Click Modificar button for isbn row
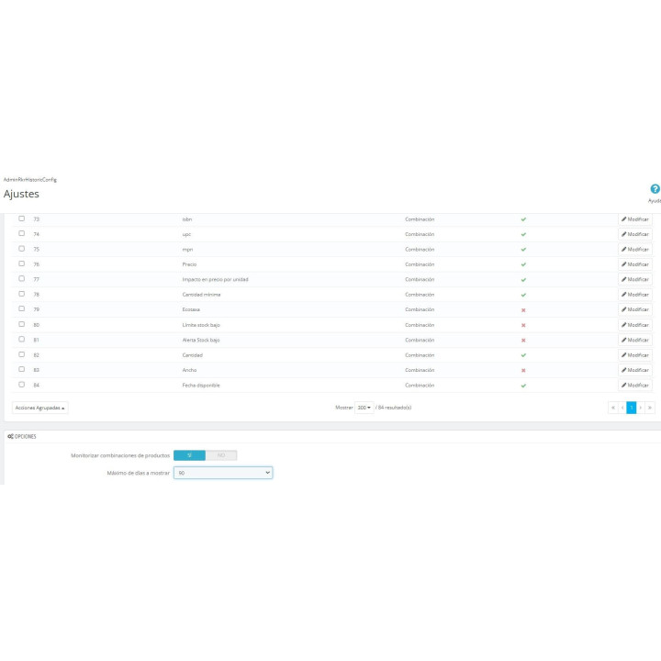This screenshot has width=661, height=661. tap(635, 219)
